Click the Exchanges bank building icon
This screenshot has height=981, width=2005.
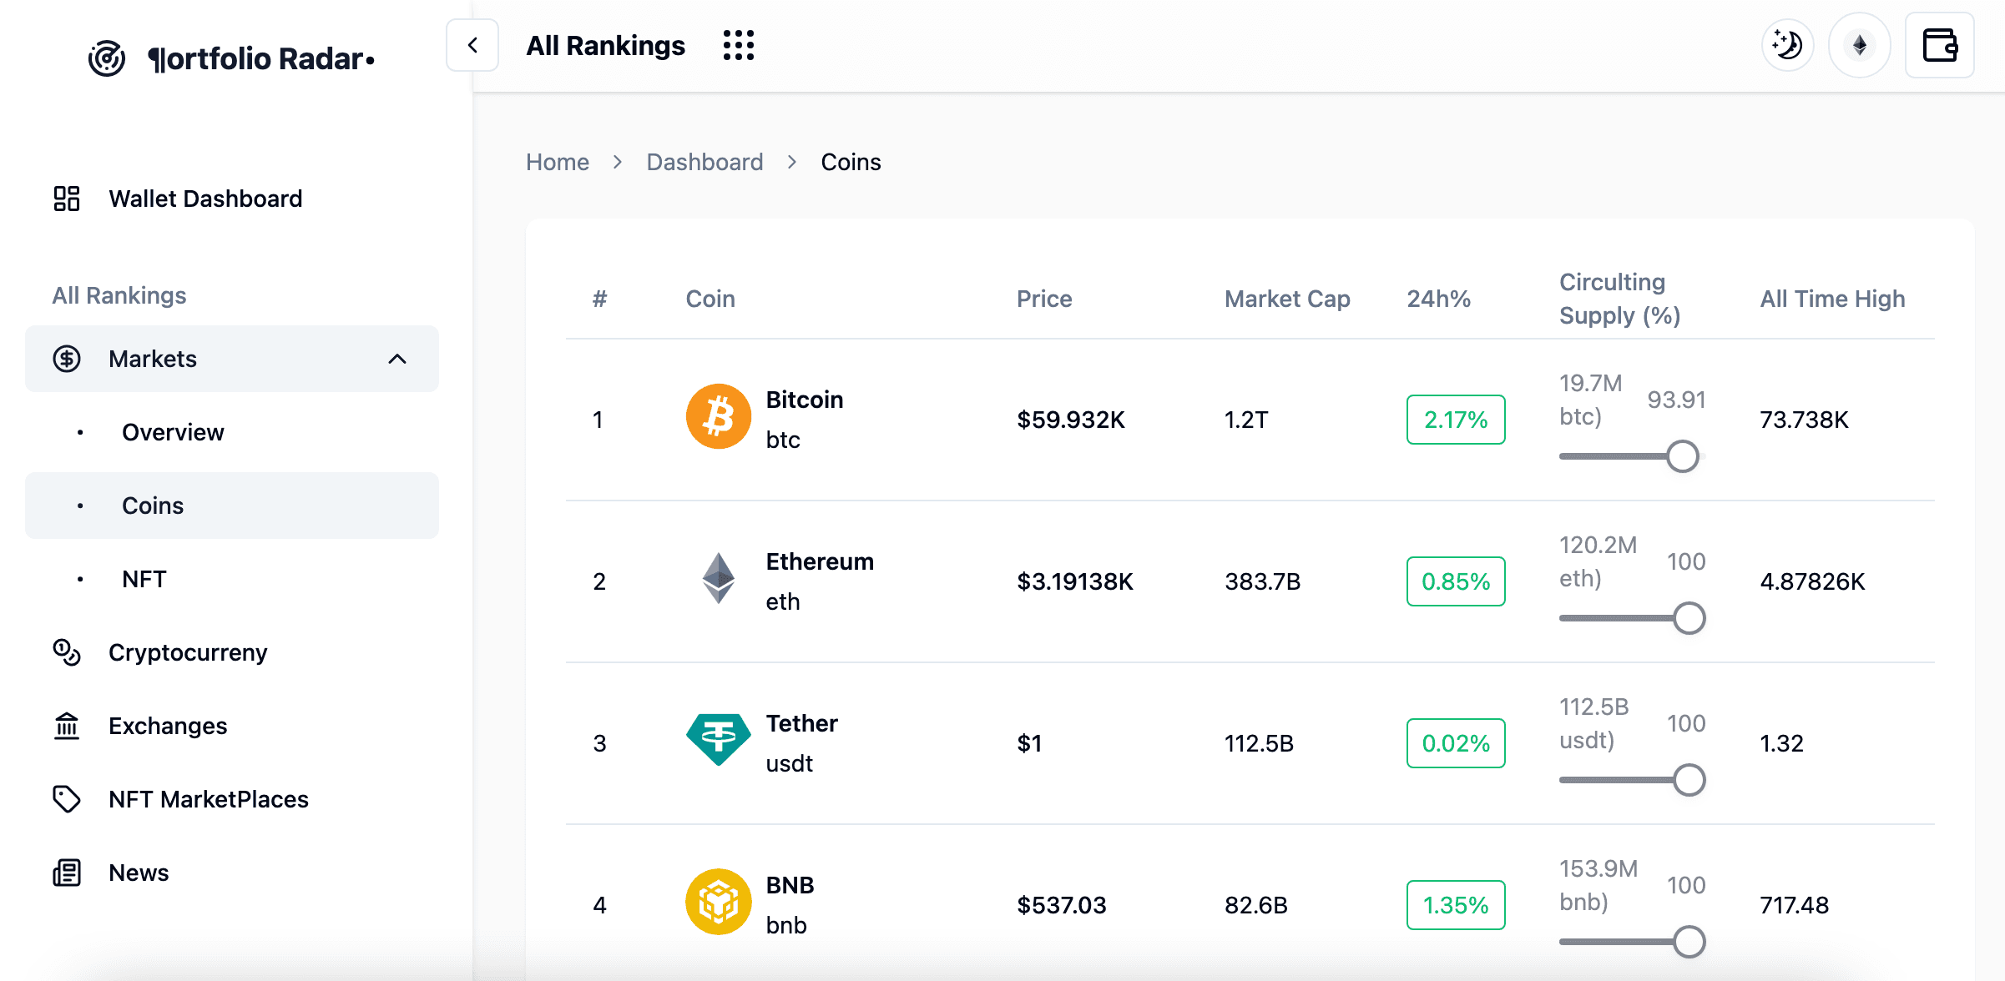pos(67,726)
